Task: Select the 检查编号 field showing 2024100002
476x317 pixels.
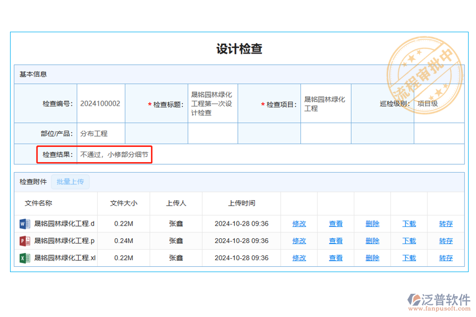Action: 100,104
